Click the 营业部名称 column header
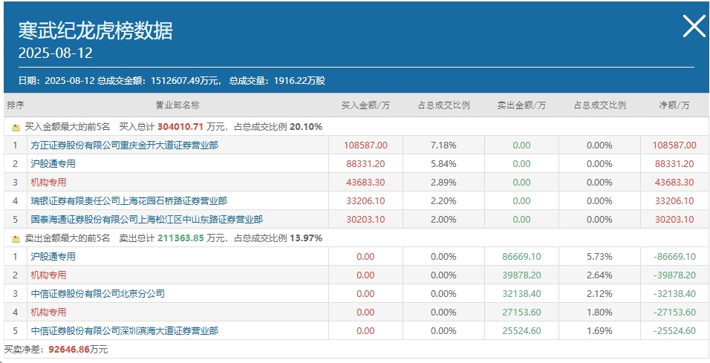This screenshot has height=363, width=710. 177,105
